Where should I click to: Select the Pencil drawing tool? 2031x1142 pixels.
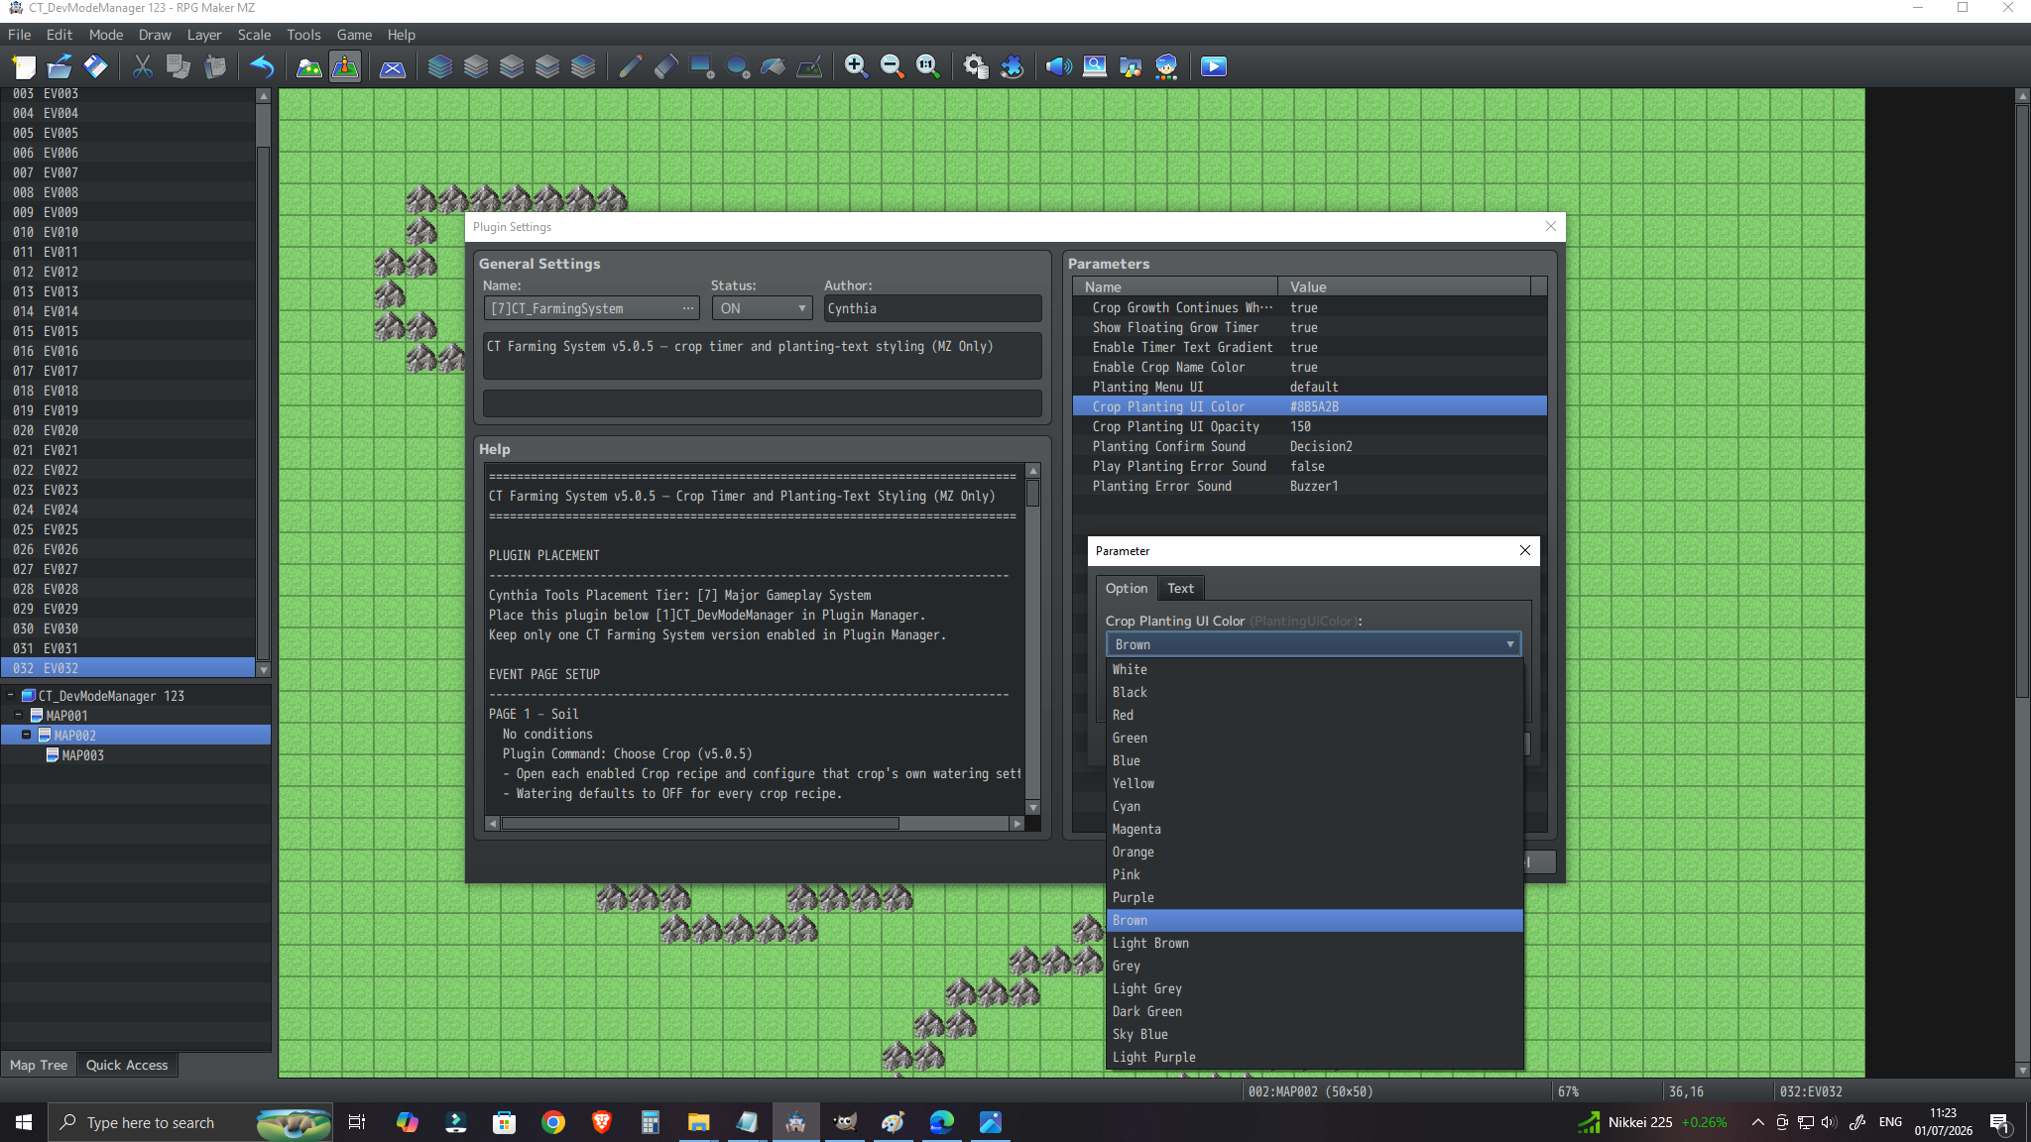coord(630,66)
